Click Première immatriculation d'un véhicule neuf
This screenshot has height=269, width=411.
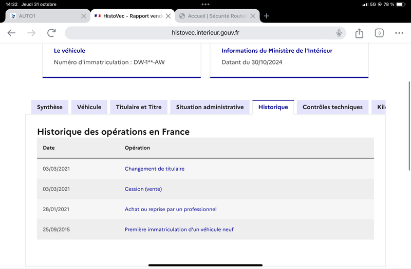pos(179,230)
